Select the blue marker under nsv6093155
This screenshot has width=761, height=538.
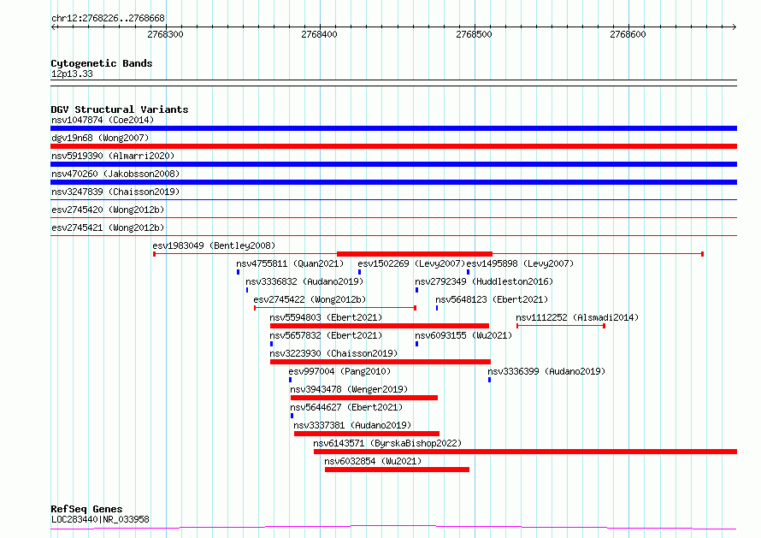(416, 344)
